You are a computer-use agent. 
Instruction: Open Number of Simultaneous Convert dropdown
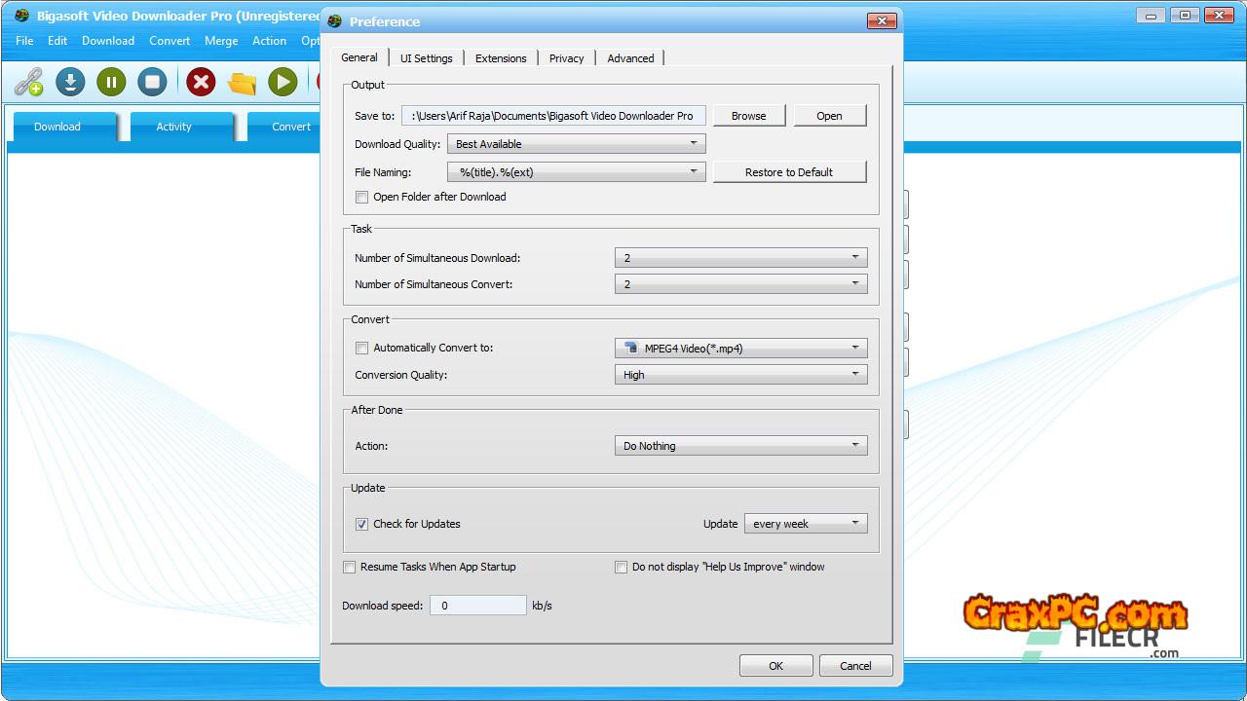pos(740,284)
